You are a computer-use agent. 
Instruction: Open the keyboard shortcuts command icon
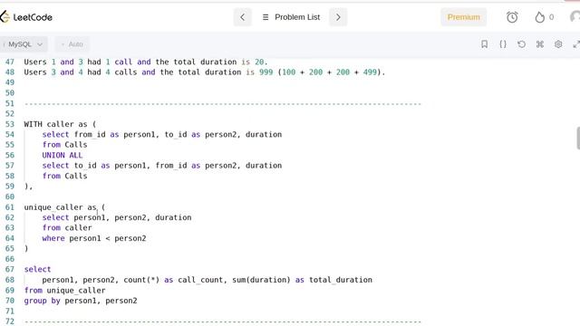(540, 44)
